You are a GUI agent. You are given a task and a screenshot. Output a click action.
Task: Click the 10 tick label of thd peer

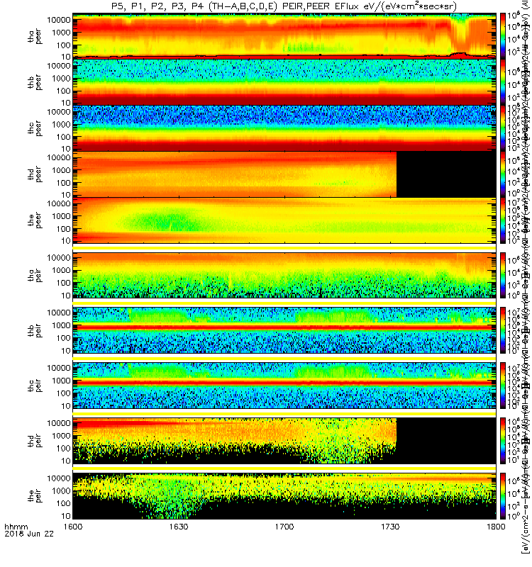click(x=67, y=195)
